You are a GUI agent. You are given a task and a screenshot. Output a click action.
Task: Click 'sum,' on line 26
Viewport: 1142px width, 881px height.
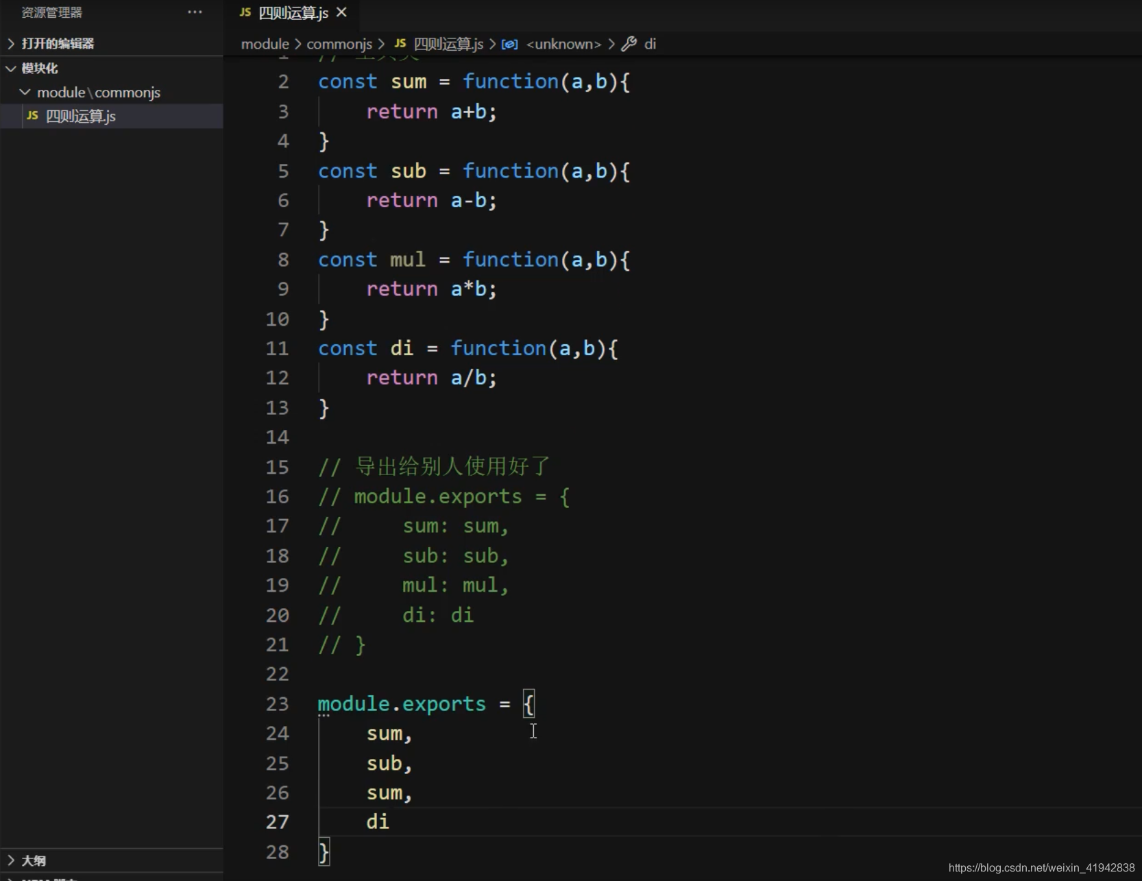(389, 793)
